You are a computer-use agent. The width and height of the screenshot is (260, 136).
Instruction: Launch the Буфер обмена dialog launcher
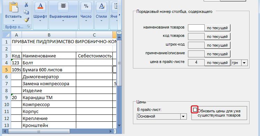(29, 26)
